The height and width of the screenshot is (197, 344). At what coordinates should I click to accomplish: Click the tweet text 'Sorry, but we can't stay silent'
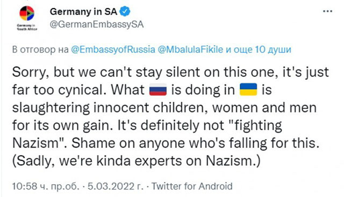click(x=106, y=72)
